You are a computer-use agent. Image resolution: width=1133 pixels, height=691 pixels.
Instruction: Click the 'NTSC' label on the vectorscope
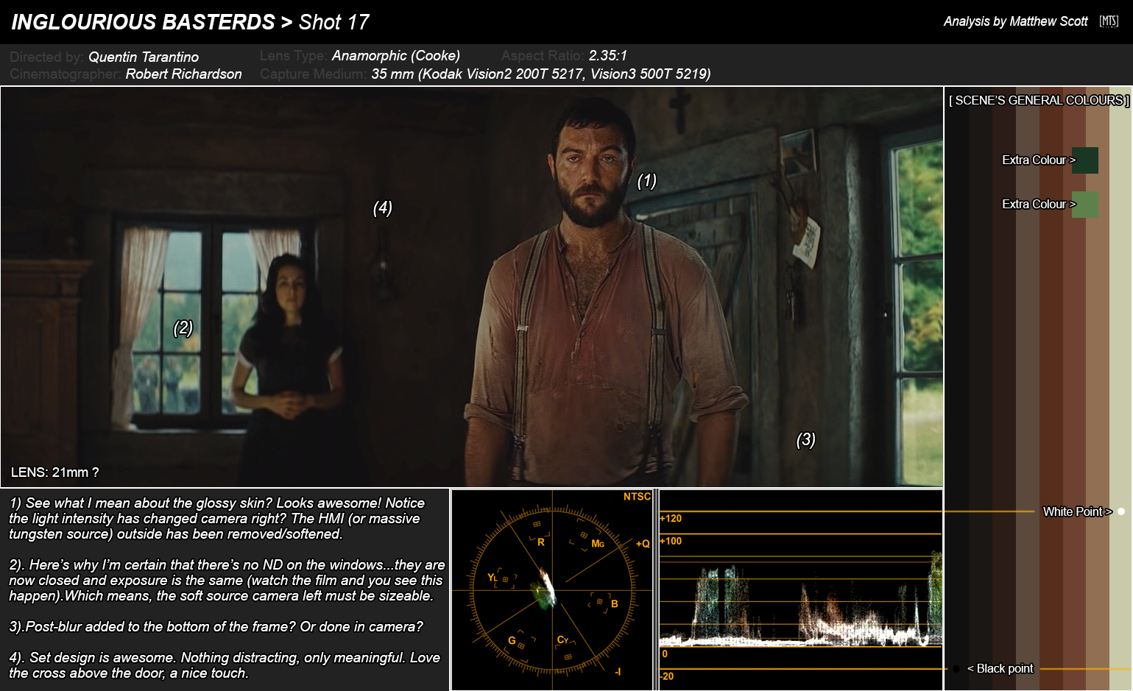[637, 497]
